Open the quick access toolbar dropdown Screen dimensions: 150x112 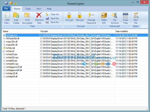[21, 3]
